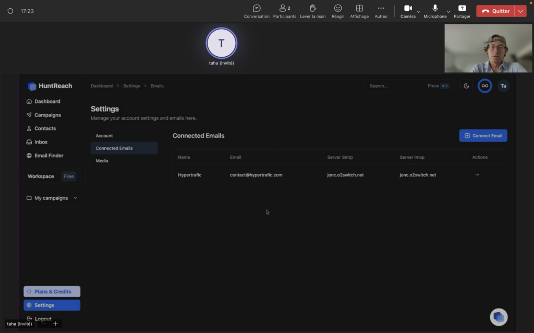
Task: Open Hypertrafic row actions menu
Action: click(x=477, y=175)
